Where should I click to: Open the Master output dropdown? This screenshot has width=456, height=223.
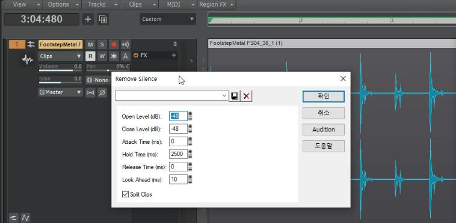[x=61, y=92]
